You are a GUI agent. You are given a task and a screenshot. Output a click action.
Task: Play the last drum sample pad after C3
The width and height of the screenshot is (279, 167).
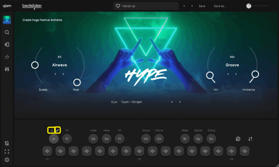point(245,151)
